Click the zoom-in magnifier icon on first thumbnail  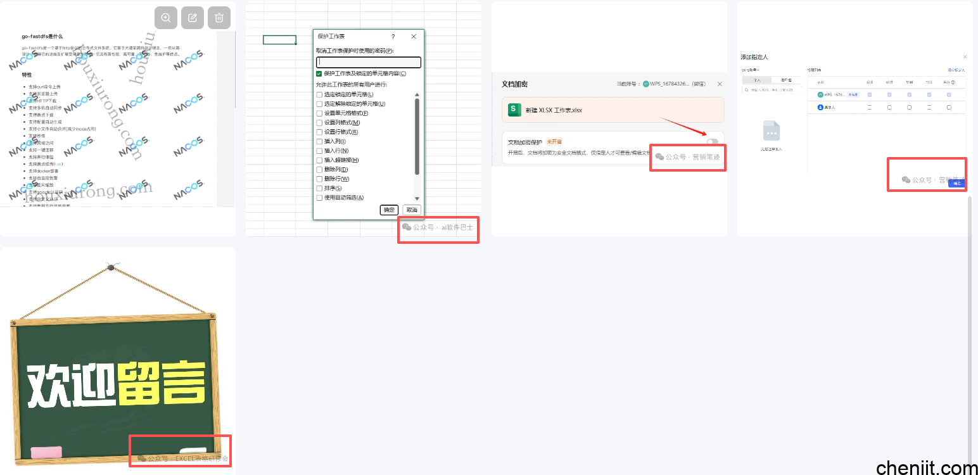pos(166,18)
